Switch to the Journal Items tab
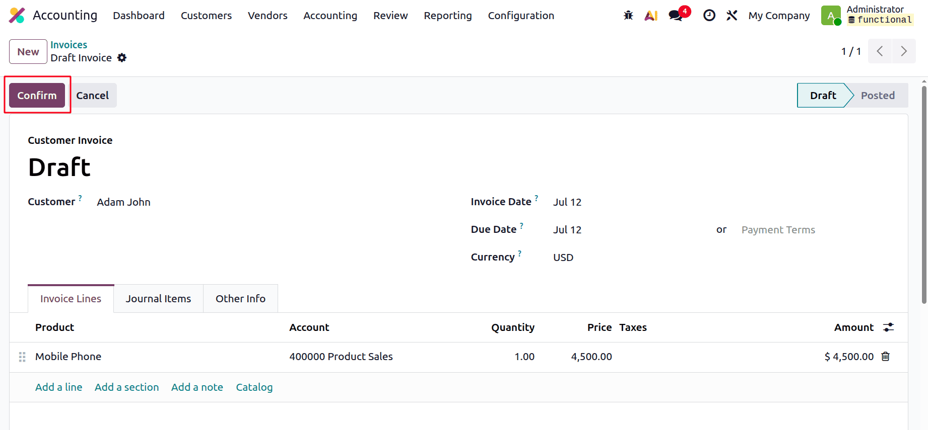The height and width of the screenshot is (430, 928). (158, 299)
